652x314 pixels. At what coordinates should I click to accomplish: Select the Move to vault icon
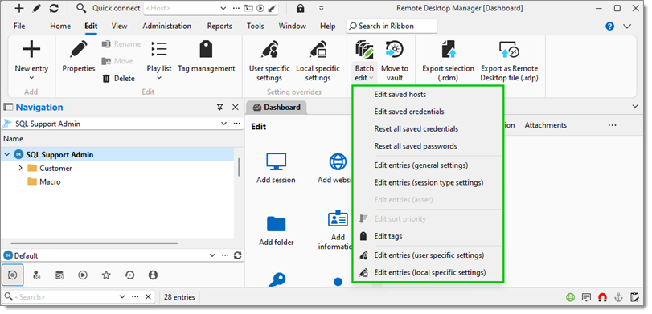(394, 49)
